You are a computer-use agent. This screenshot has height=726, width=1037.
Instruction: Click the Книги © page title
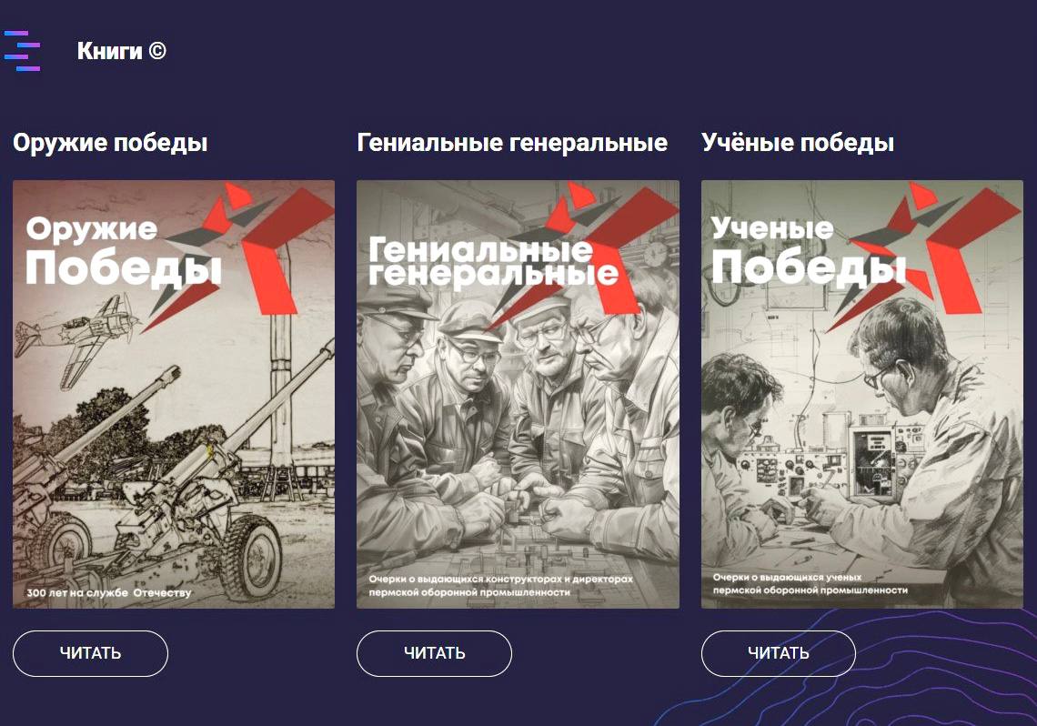click(x=122, y=51)
